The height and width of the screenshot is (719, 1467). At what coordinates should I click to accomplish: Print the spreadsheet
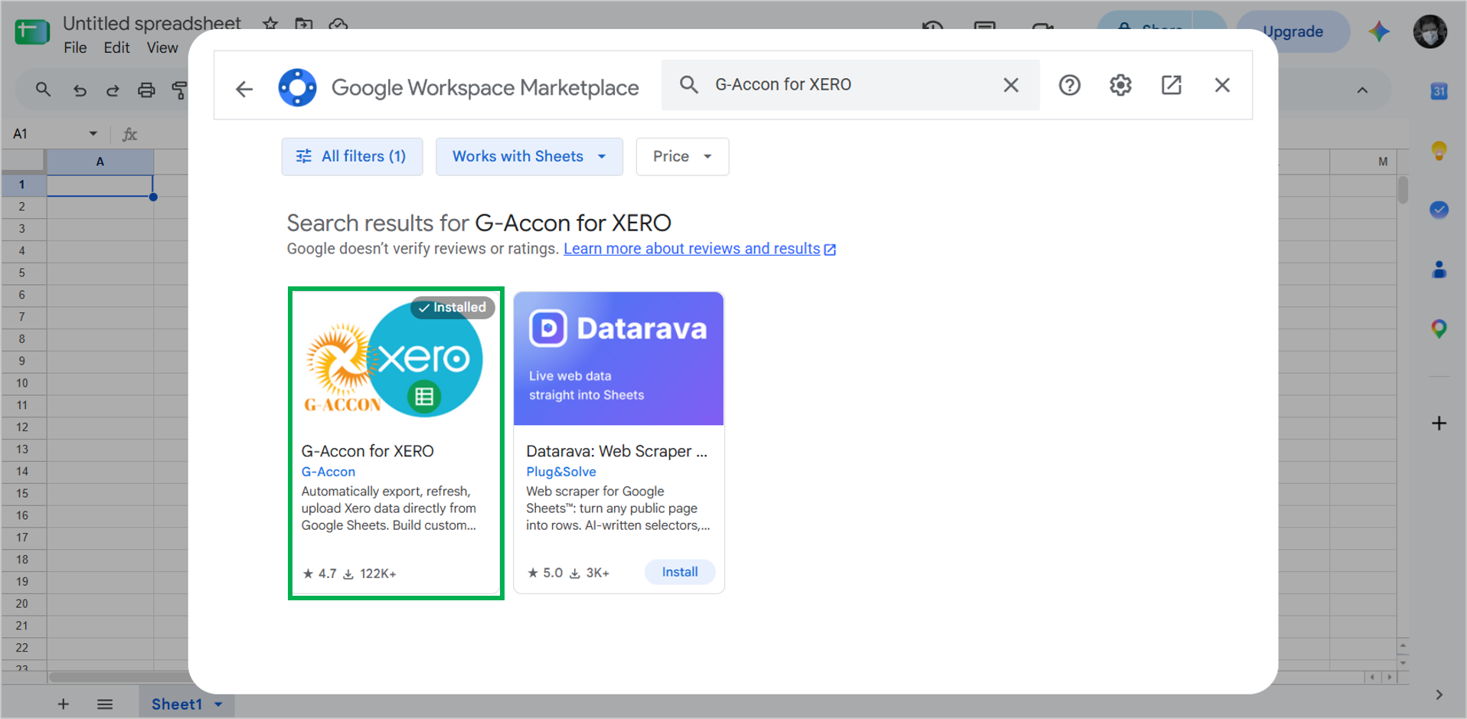tap(146, 90)
